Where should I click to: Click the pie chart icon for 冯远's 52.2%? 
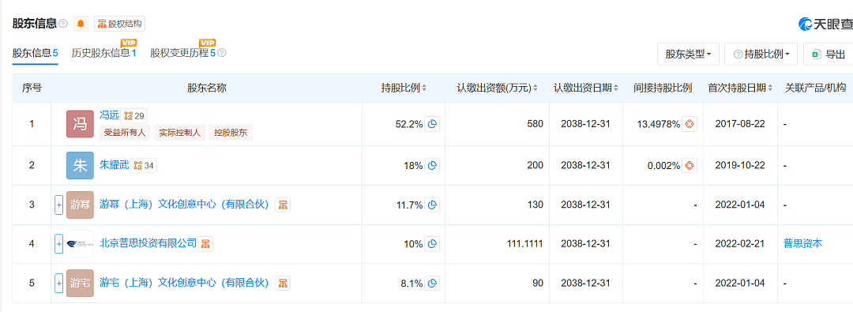(x=432, y=124)
